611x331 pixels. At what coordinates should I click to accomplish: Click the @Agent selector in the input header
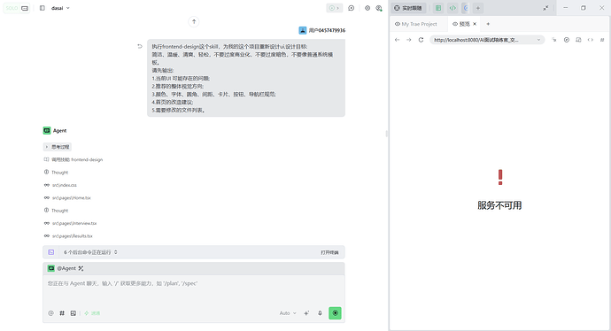pyautogui.click(x=62, y=268)
